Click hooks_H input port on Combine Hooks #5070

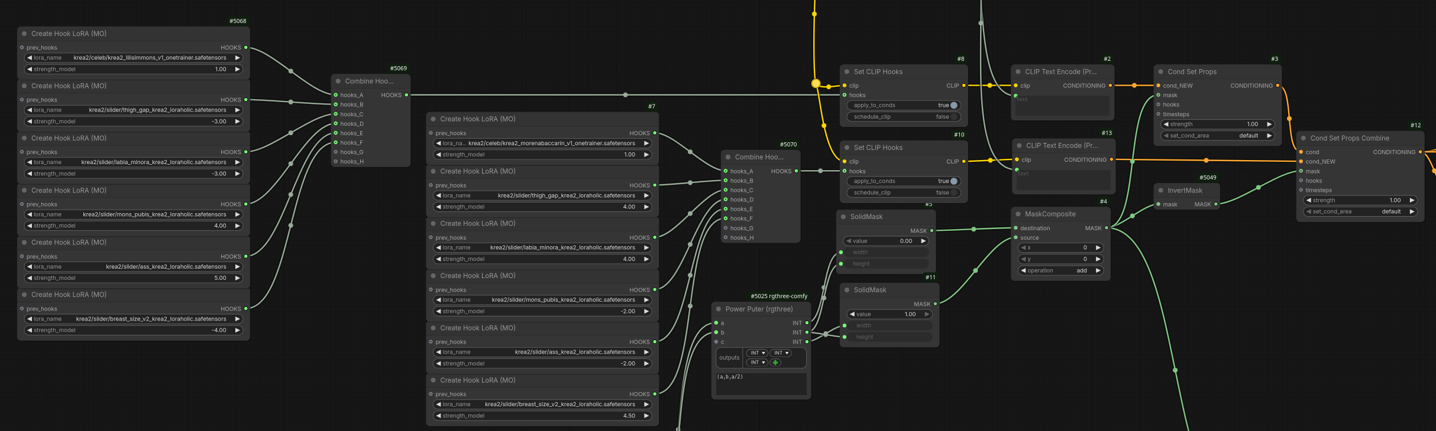click(726, 238)
